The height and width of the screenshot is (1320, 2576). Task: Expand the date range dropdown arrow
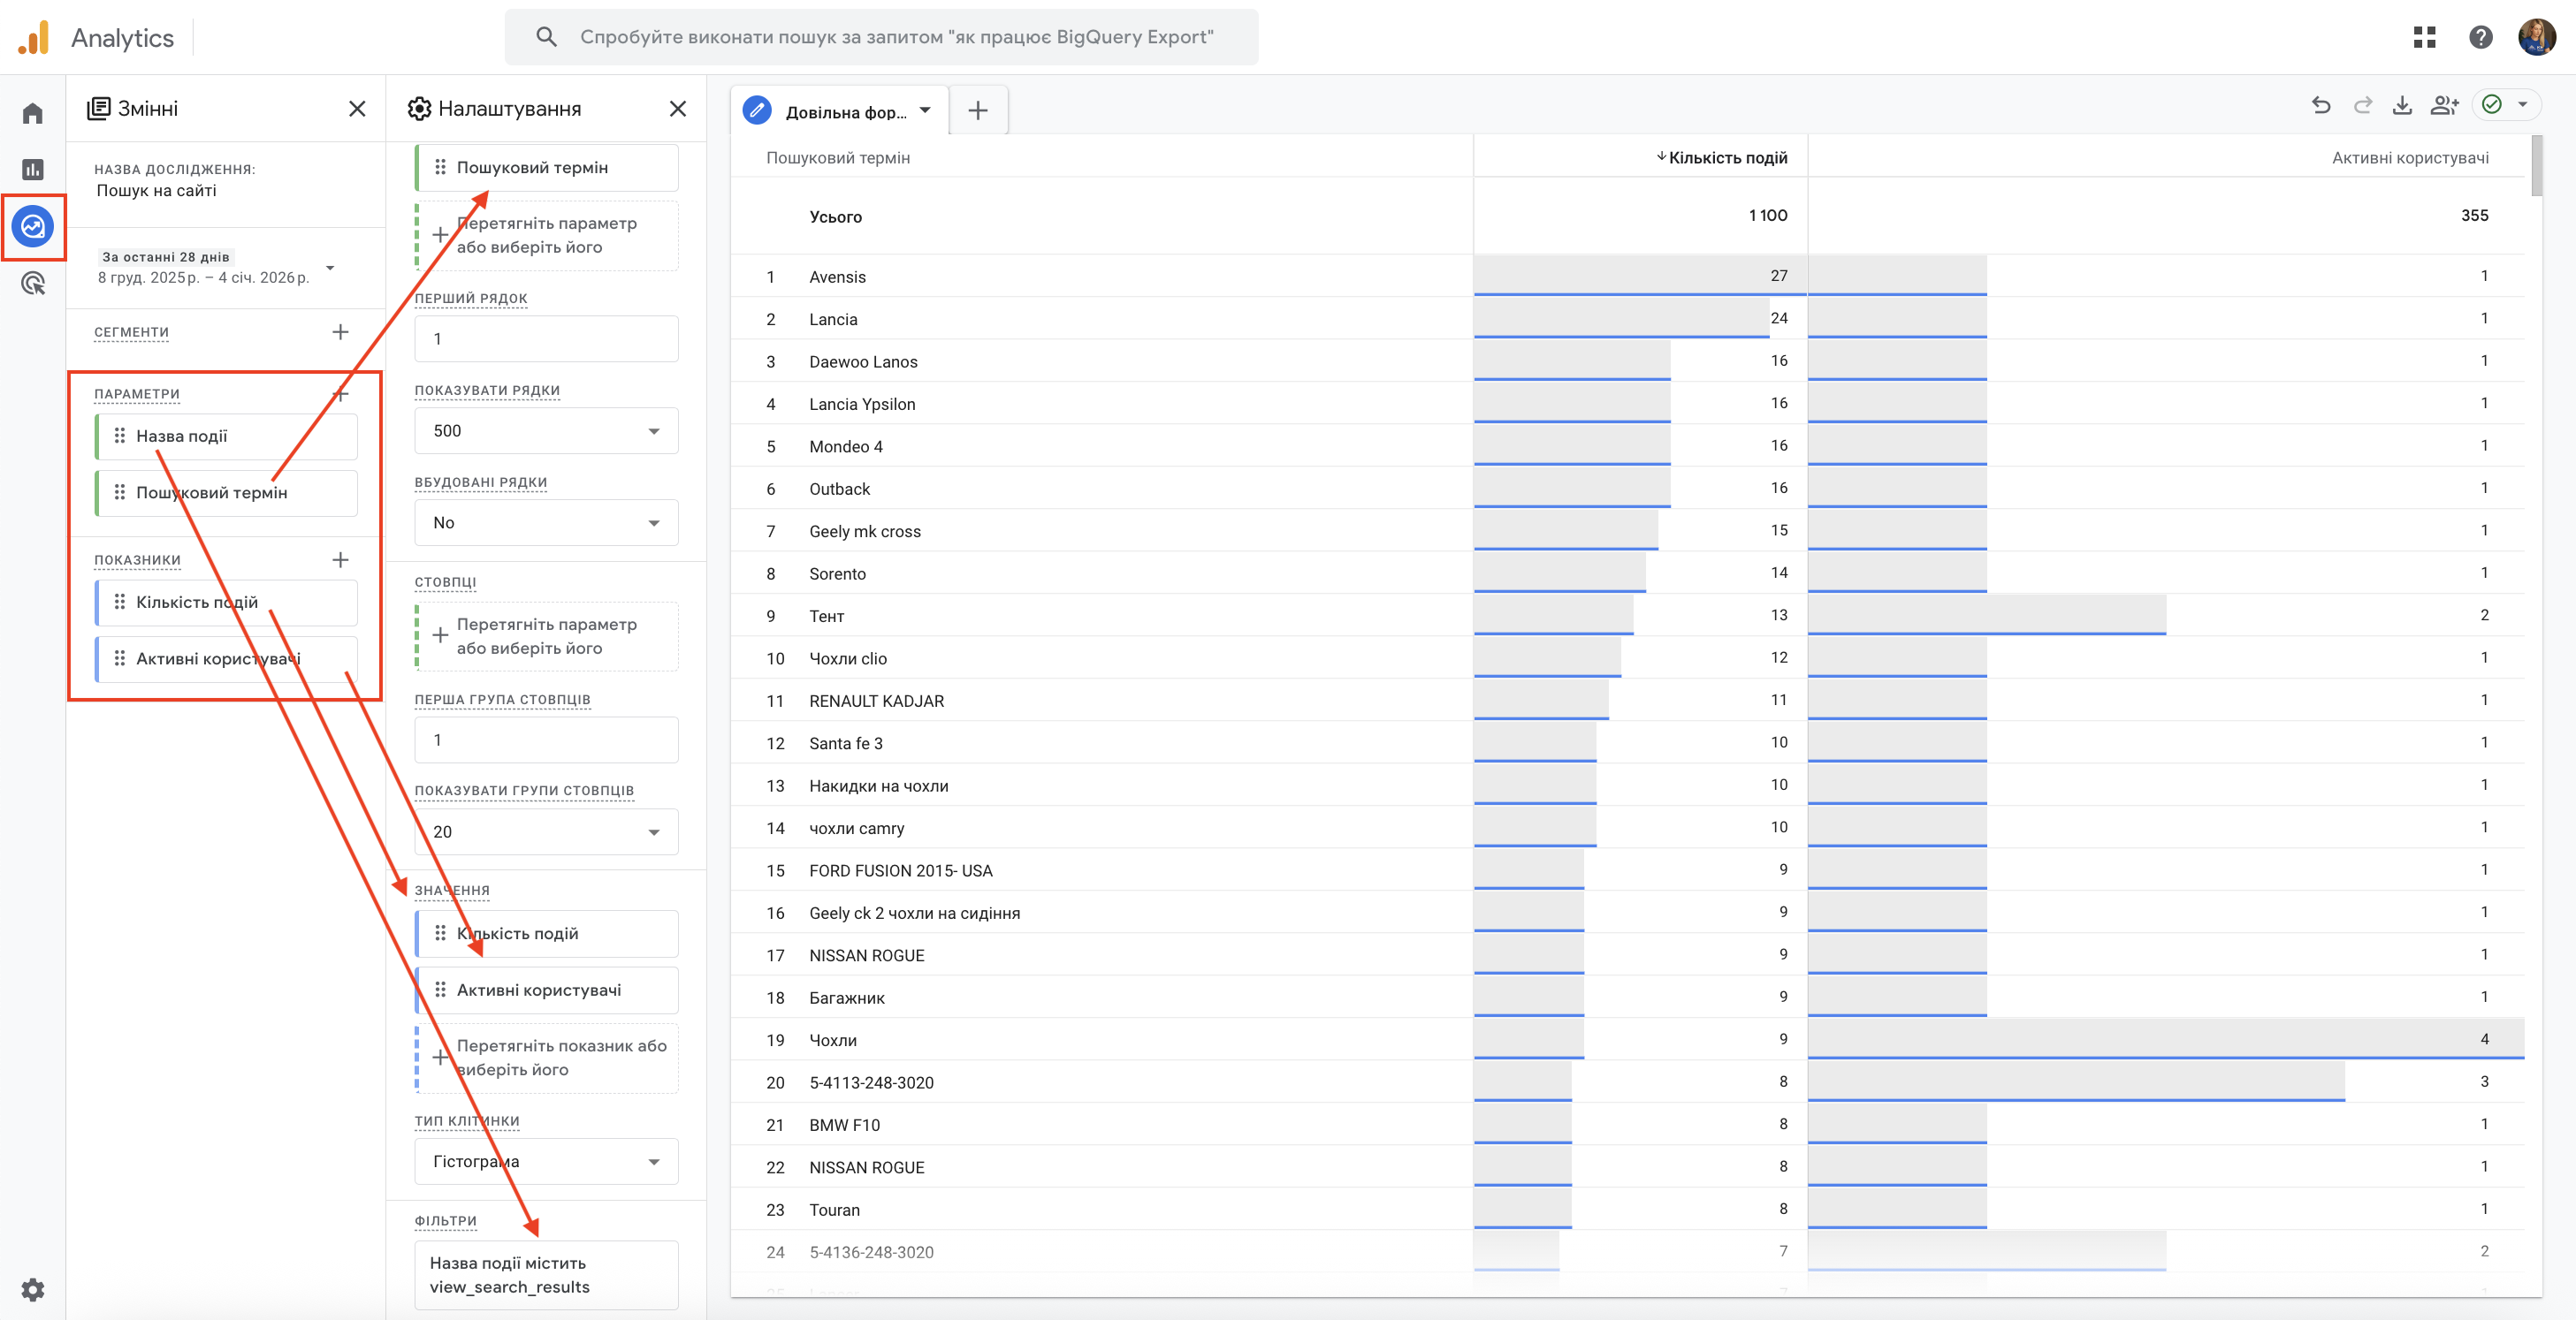click(330, 267)
